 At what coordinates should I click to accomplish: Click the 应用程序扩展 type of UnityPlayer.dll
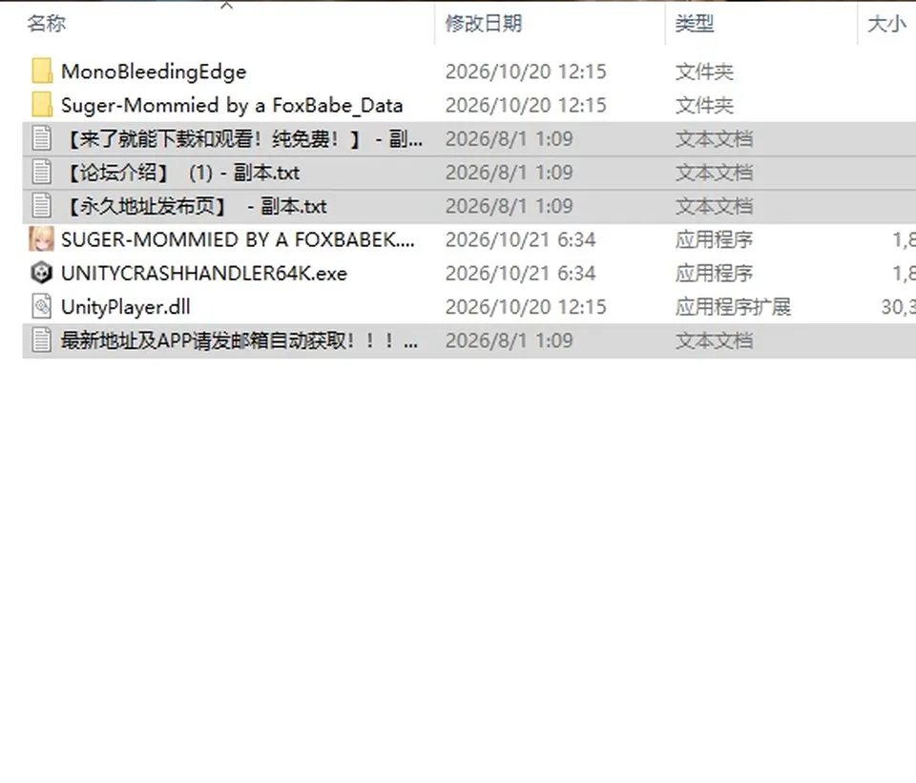(733, 307)
